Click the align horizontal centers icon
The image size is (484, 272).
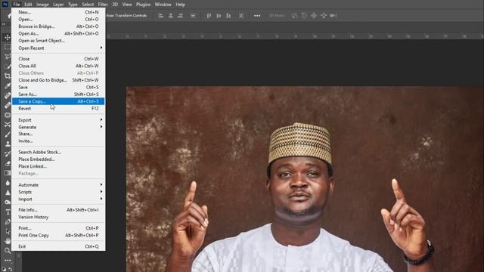click(171, 15)
